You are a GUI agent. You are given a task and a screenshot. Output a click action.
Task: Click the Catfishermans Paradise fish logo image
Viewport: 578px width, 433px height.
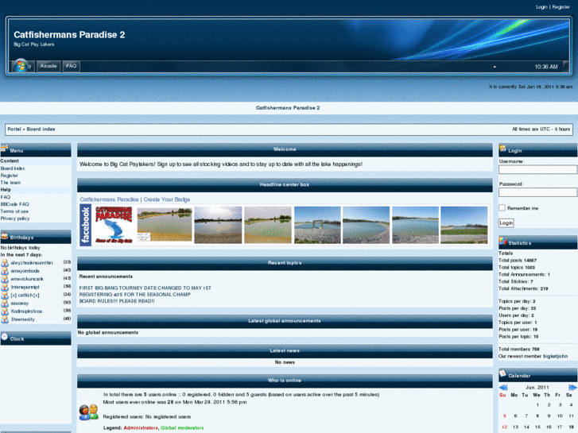click(x=114, y=224)
